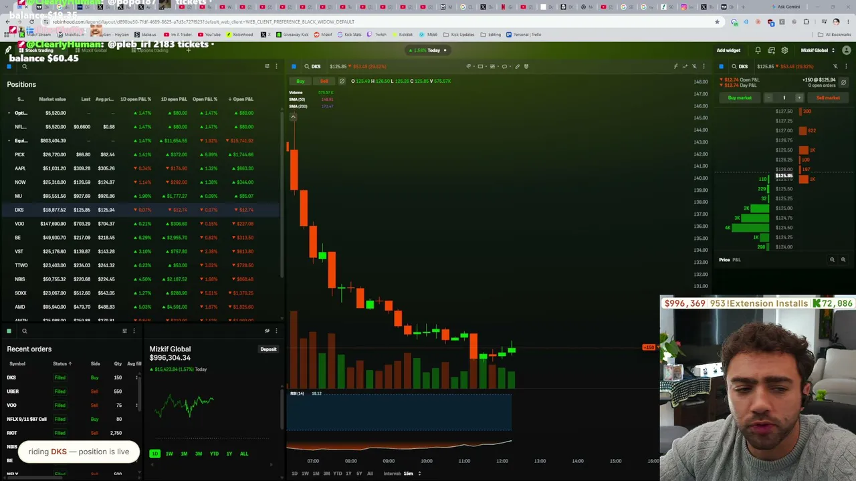Click crossed-tools icon in chart header
Screen dimensions: 856x481
pyautogui.click(x=694, y=66)
